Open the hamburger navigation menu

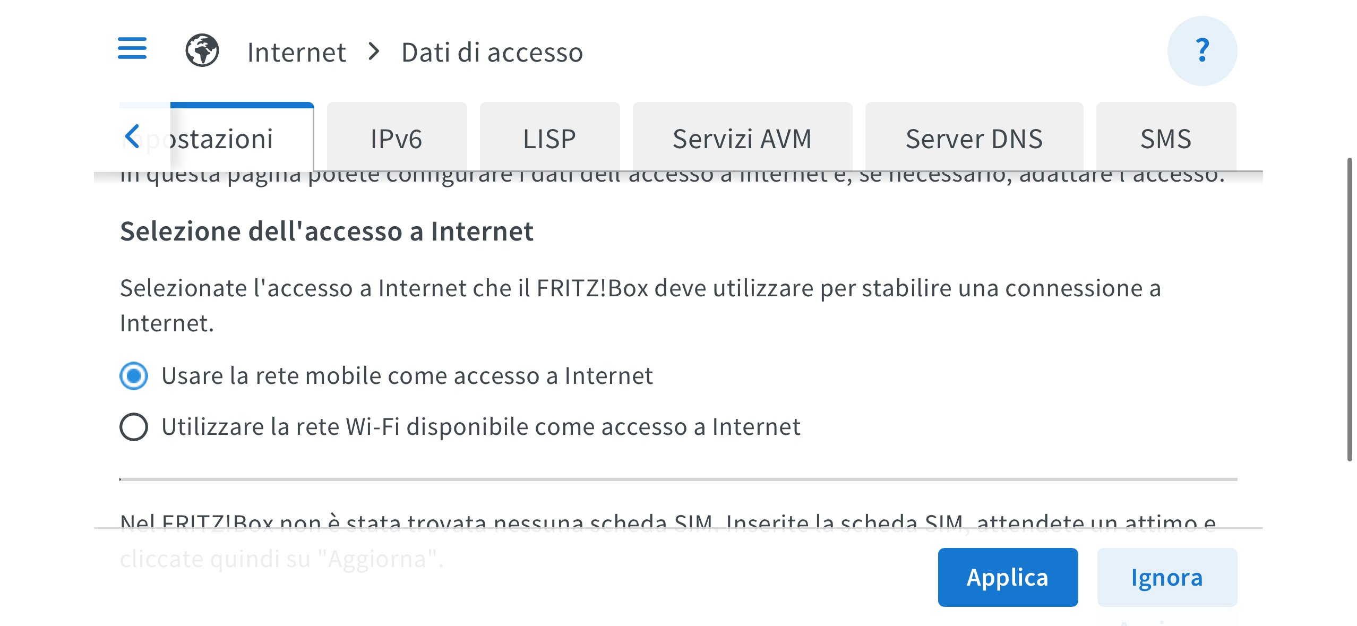tap(132, 48)
